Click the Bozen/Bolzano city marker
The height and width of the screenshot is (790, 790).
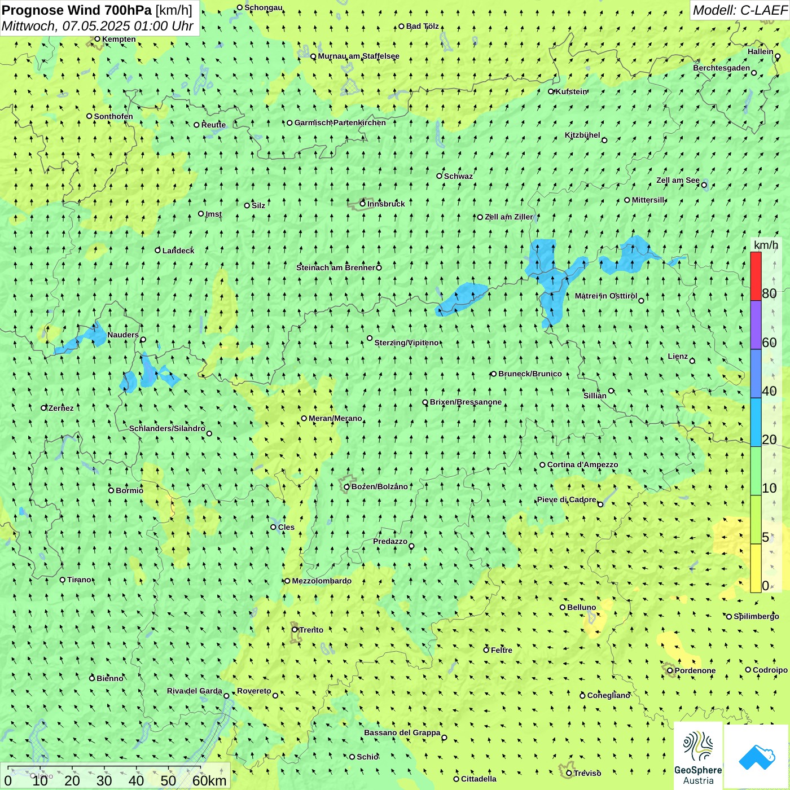click(346, 487)
